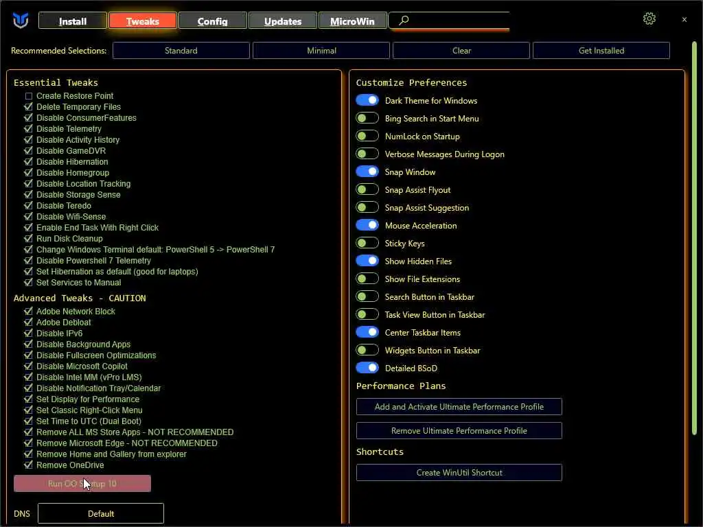The height and width of the screenshot is (527, 703).
Task: Uncheck Disable Storage Sense
Action: 29,194
